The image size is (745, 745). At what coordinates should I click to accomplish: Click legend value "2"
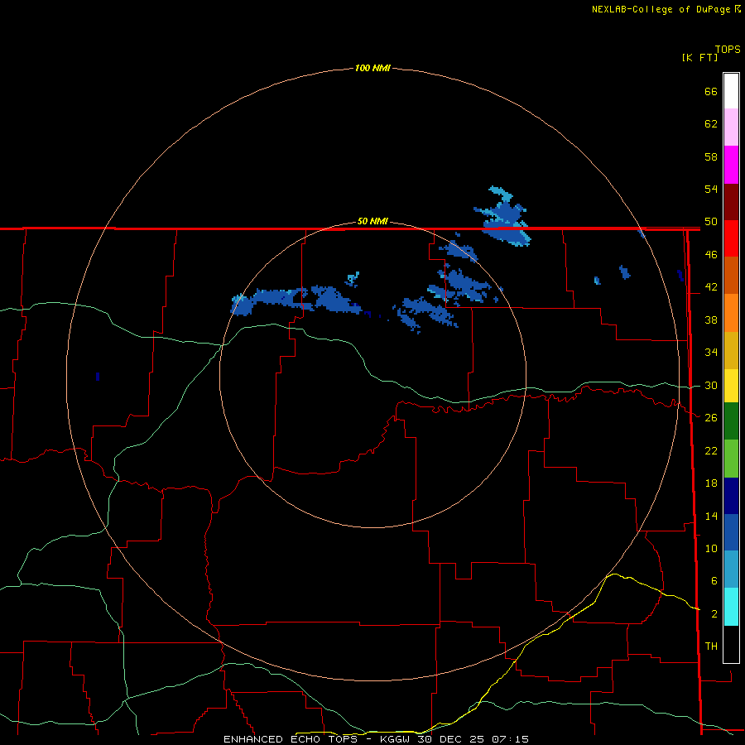[x=714, y=614]
